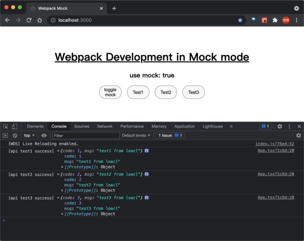Viewport: 304px width, 241px height.
Task: Open the red profile avatar
Action: click(x=286, y=20)
